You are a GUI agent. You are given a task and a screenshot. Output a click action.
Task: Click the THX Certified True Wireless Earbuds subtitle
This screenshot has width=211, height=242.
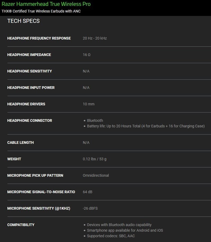[41, 11]
